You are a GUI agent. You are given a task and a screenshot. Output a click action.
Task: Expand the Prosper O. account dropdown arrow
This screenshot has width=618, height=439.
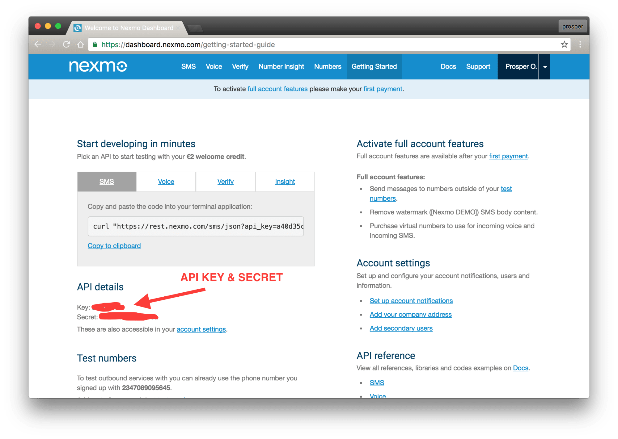(x=545, y=67)
